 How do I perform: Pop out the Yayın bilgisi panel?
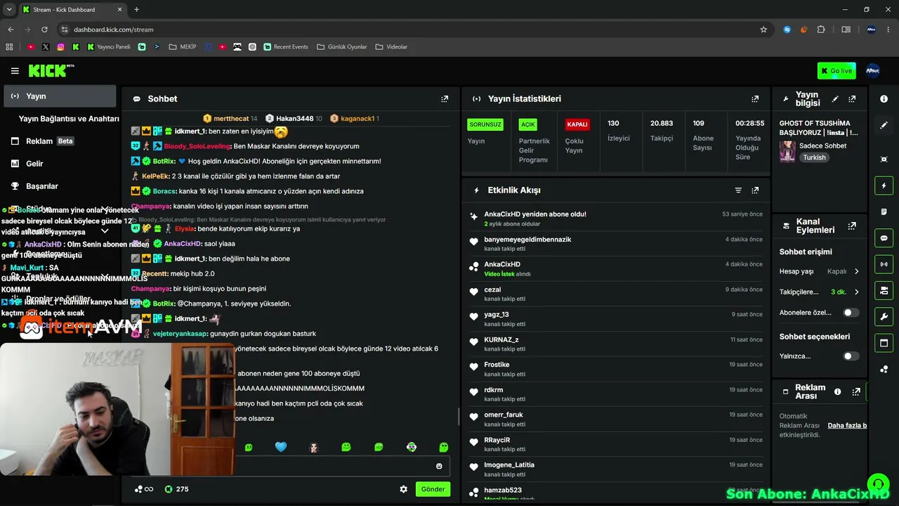click(x=852, y=99)
